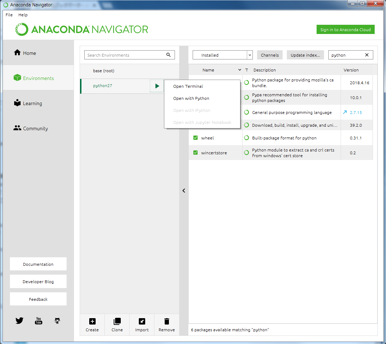
Task: Click the Environments cube icon
Action: (x=17, y=78)
